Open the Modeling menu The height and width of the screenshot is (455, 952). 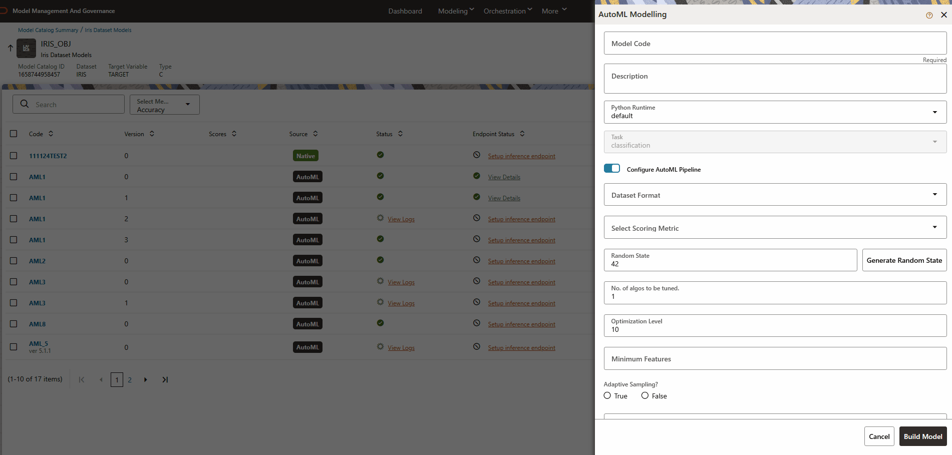pos(453,11)
